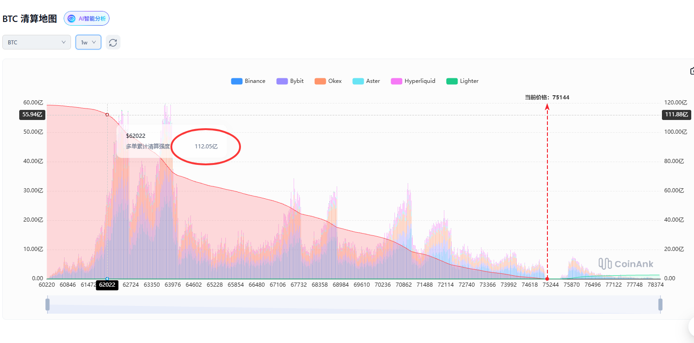Grab the left handle of range slider
694x343 pixels.
tap(47, 305)
